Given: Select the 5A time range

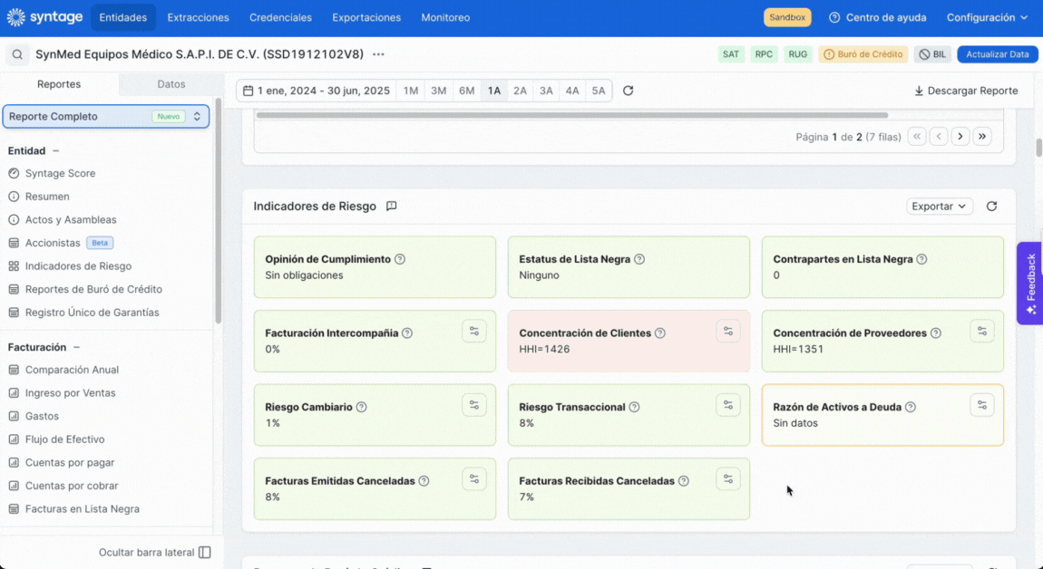Looking at the screenshot, I should pos(599,91).
